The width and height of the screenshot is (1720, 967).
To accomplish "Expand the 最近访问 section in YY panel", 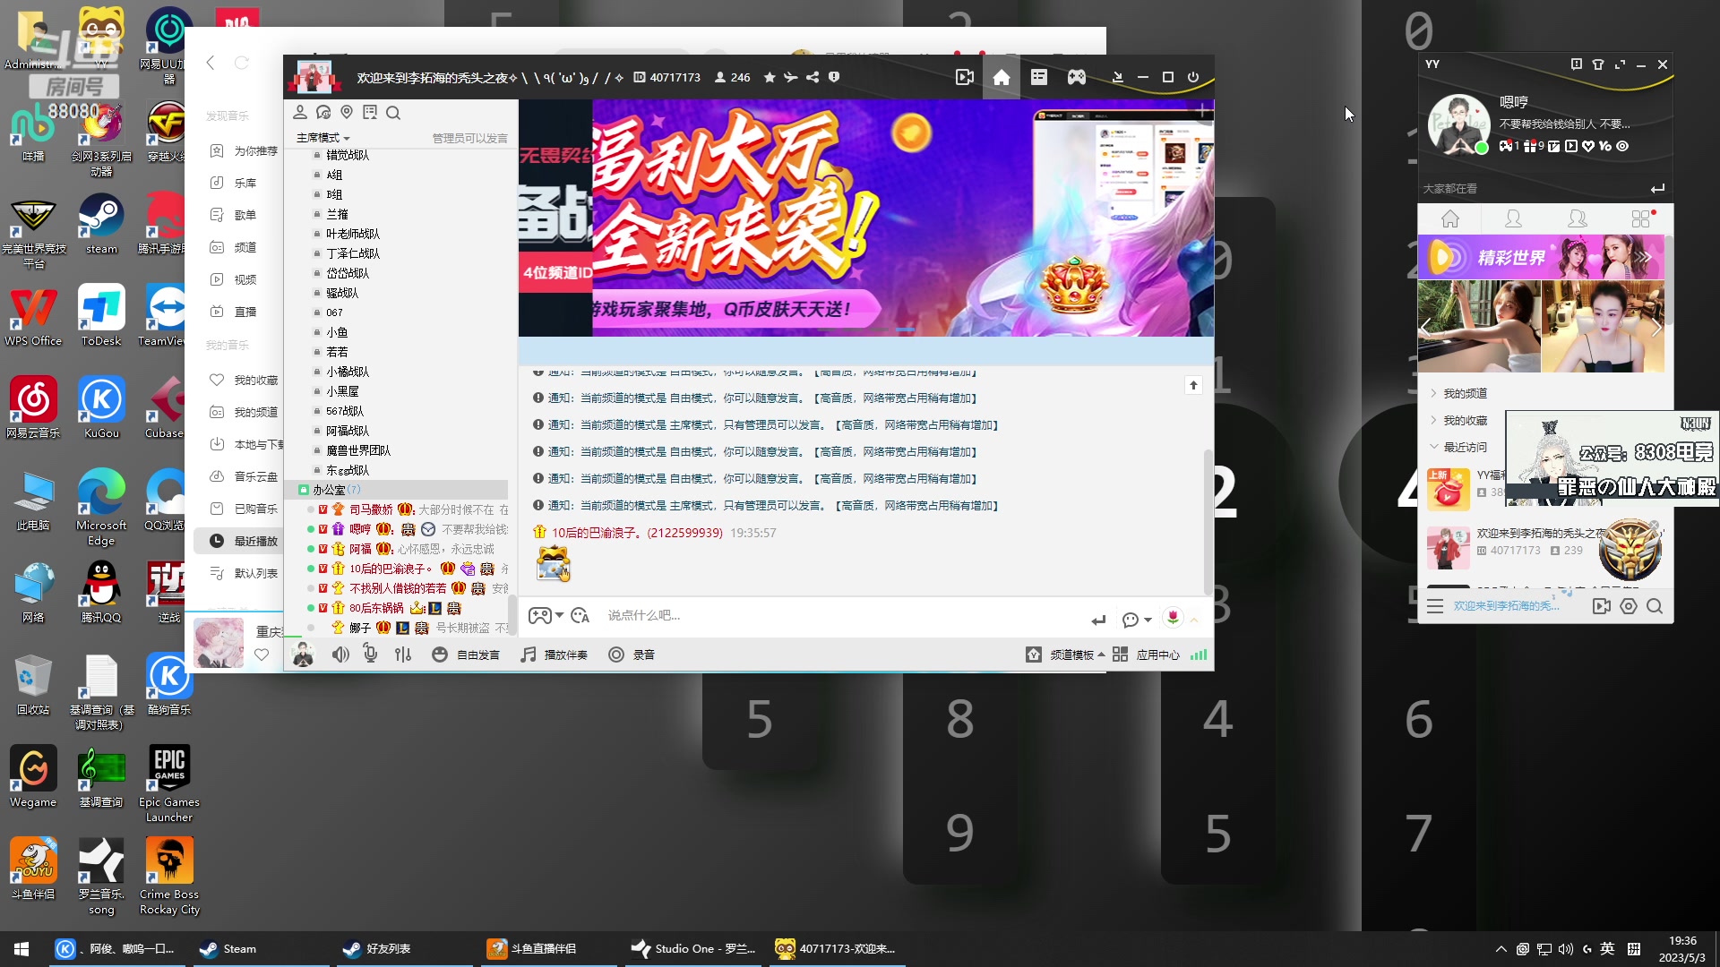I will [x=1460, y=446].
